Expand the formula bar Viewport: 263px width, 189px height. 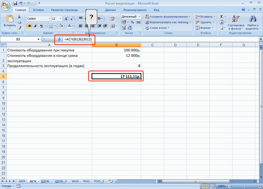pyautogui.click(x=260, y=39)
